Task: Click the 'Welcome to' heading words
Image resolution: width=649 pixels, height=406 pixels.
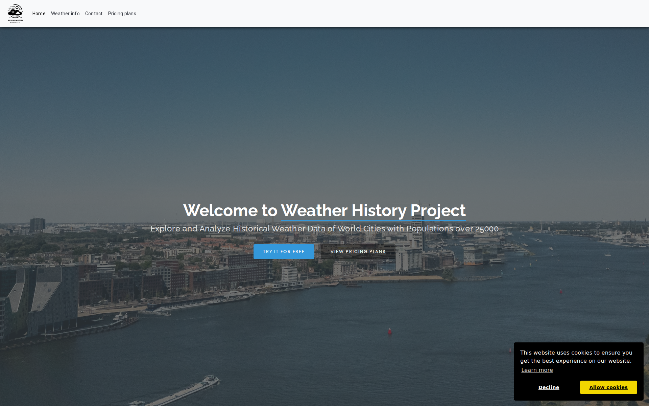Action: tap(230, 210)
